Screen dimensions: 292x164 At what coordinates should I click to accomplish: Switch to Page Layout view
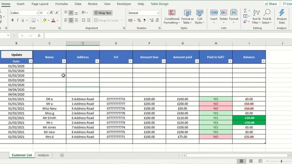pyautogui.click(x=251, y=161)
